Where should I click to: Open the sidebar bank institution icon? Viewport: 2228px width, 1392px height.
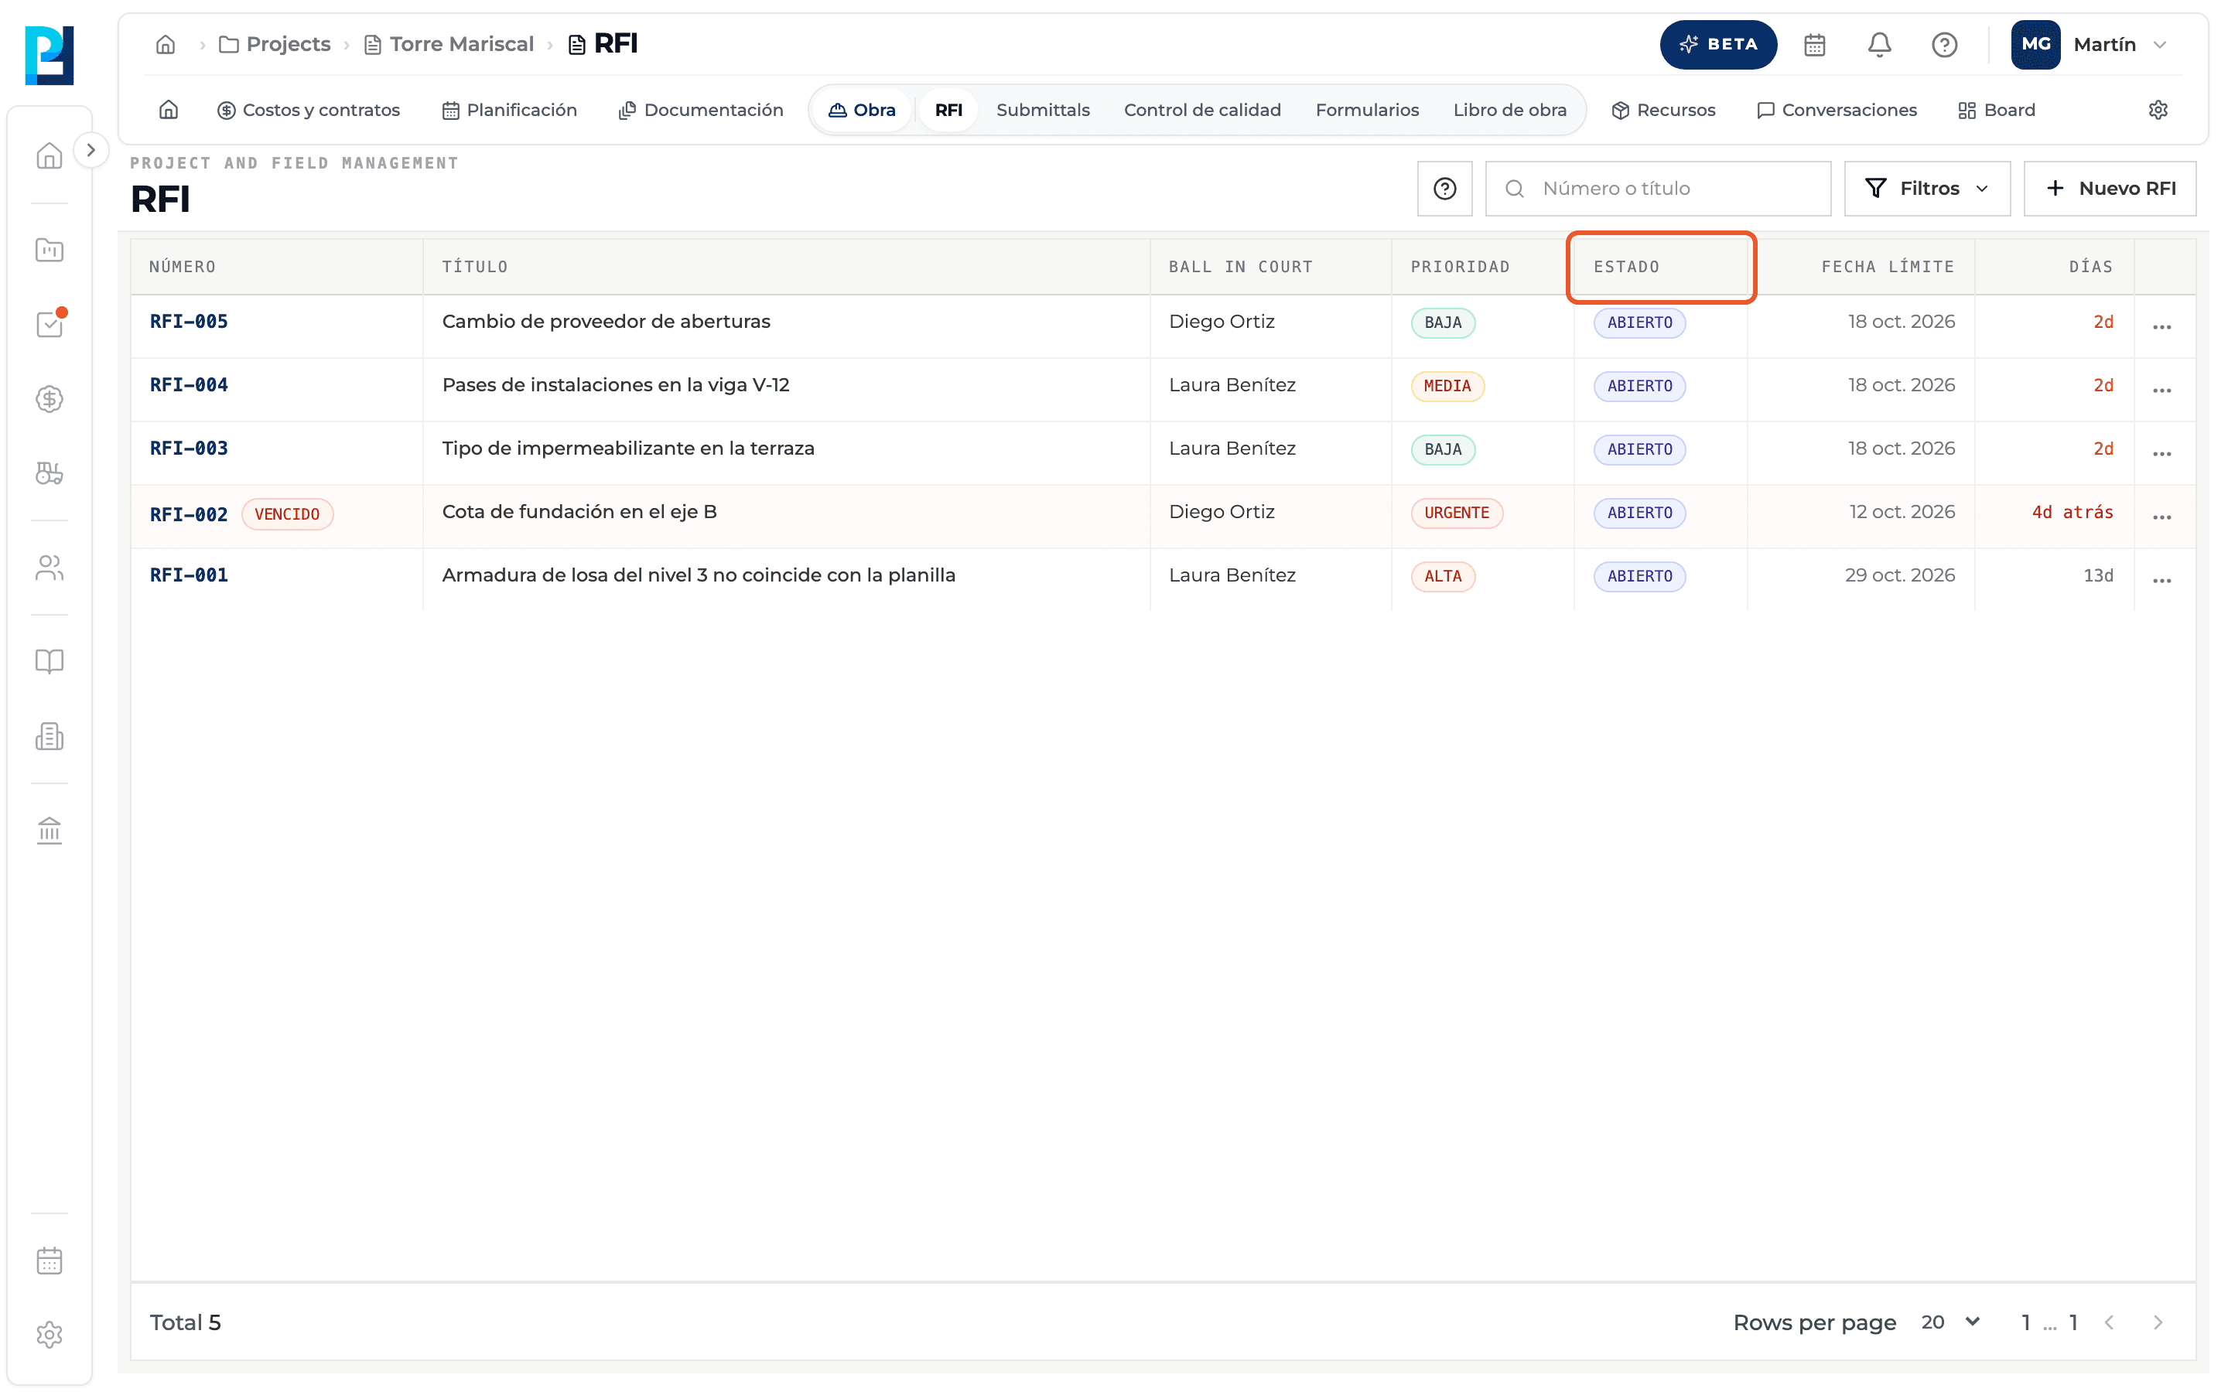click(50, 831)
